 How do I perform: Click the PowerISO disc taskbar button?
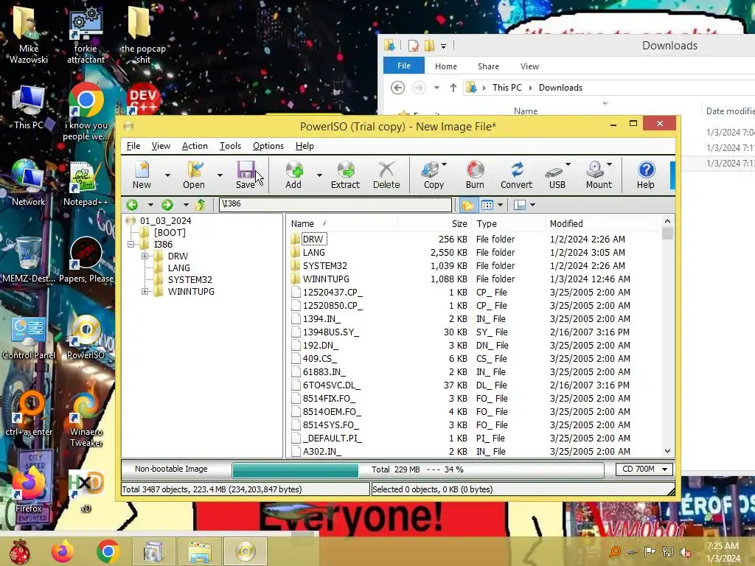point(245,551)
